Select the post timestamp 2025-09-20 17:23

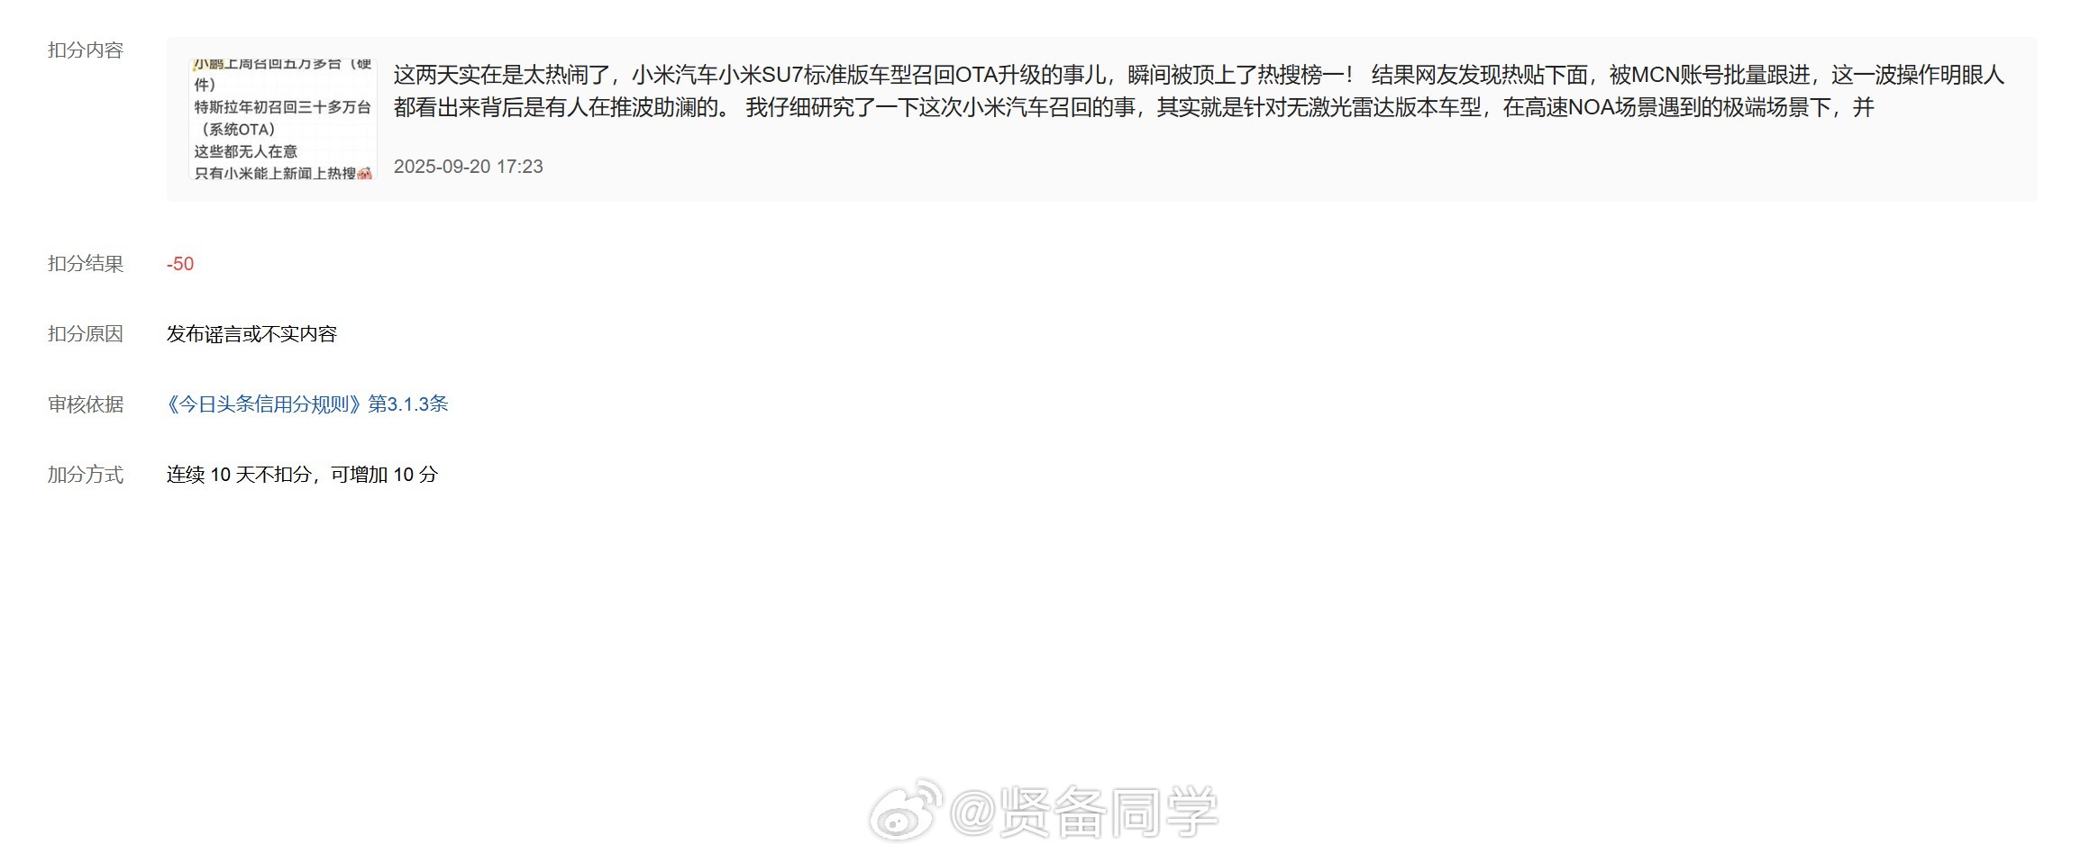click(x=469, y=167)
